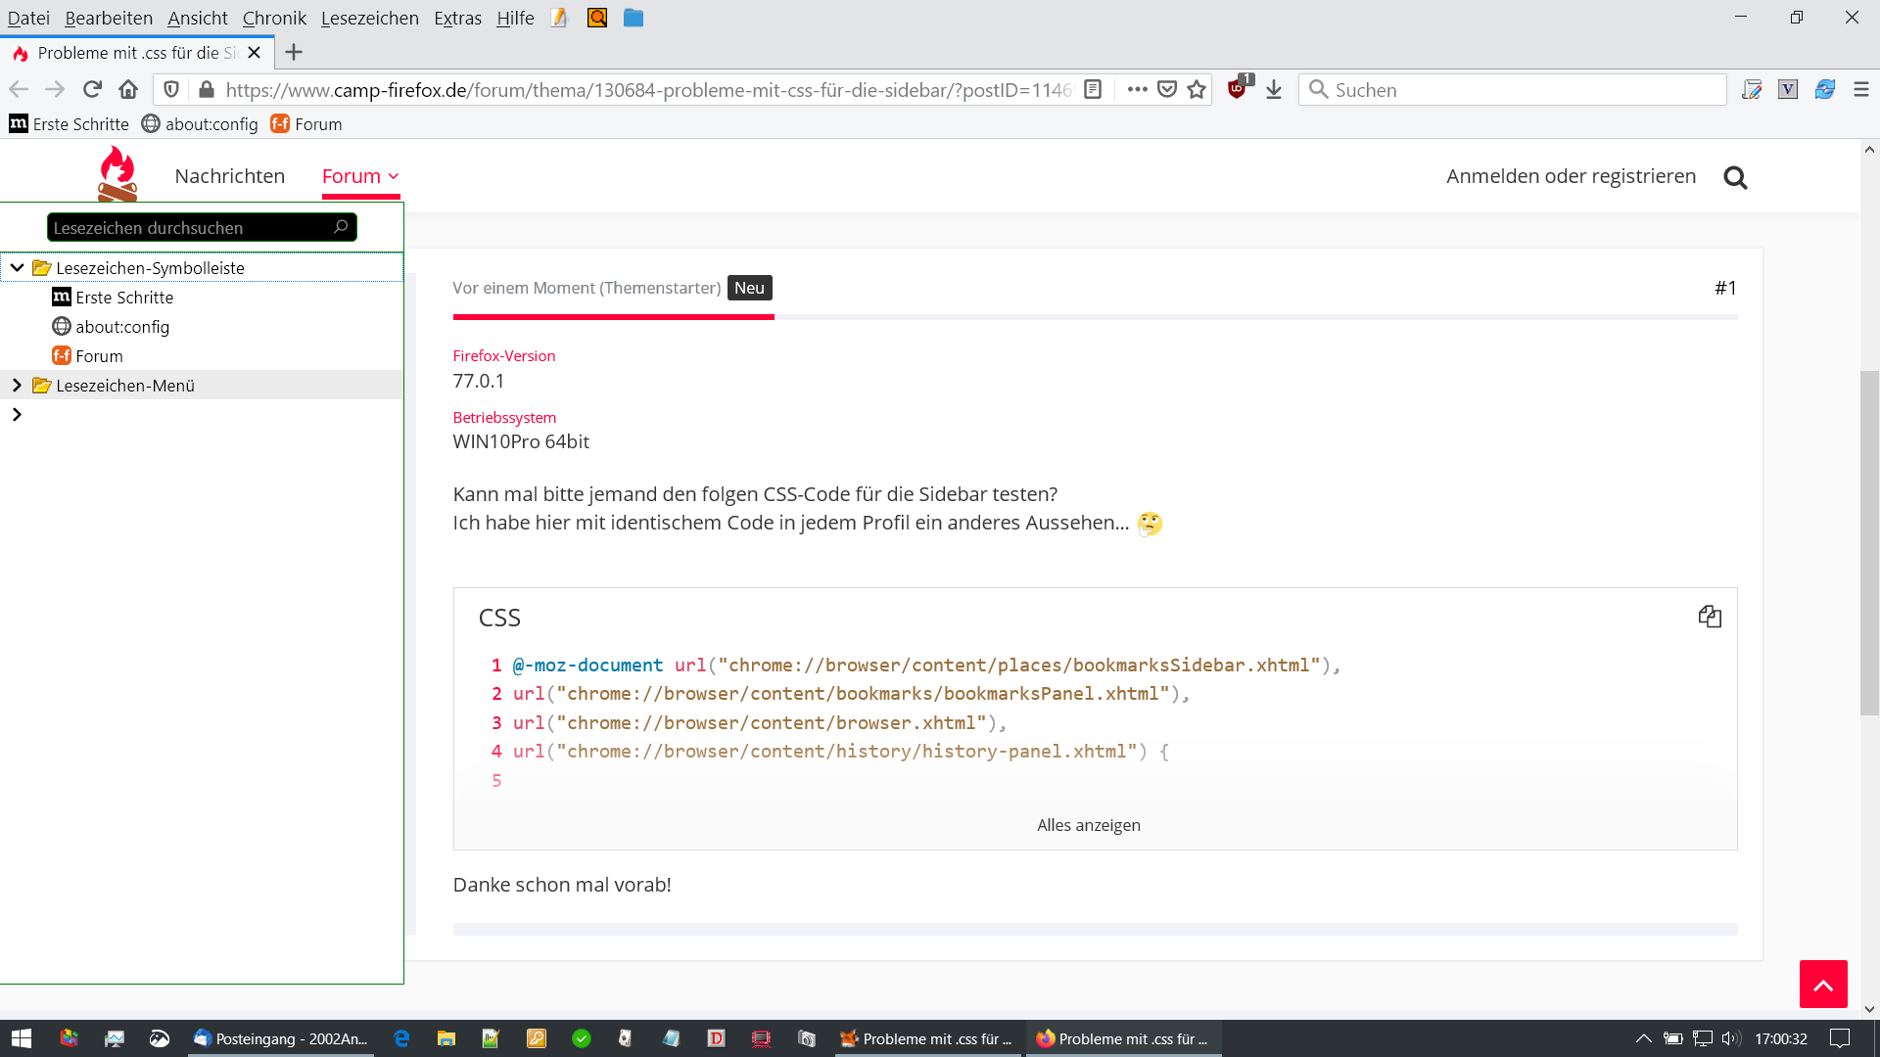
Task: Click Anmelden oder registrieren link
Action: point(1571,176)
